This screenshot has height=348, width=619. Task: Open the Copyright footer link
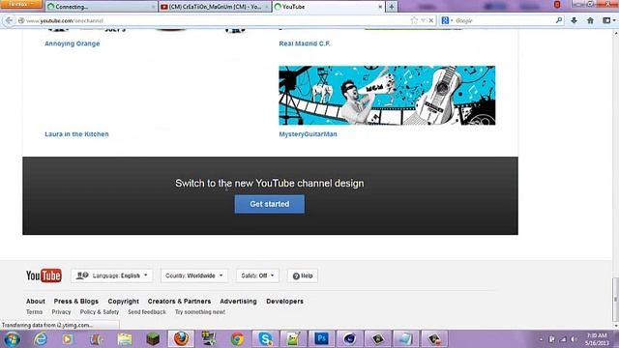[x=123, y=301]
